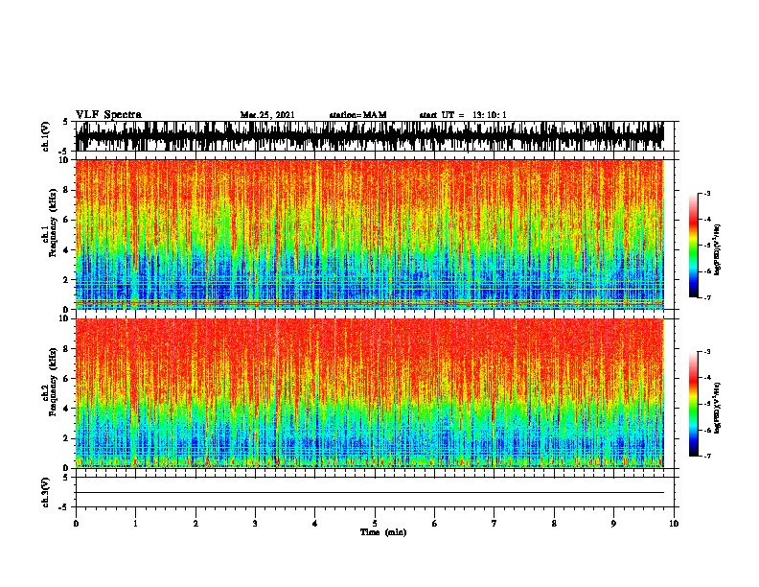Click the ch.1 spectrogram color bar

[694, 246]
